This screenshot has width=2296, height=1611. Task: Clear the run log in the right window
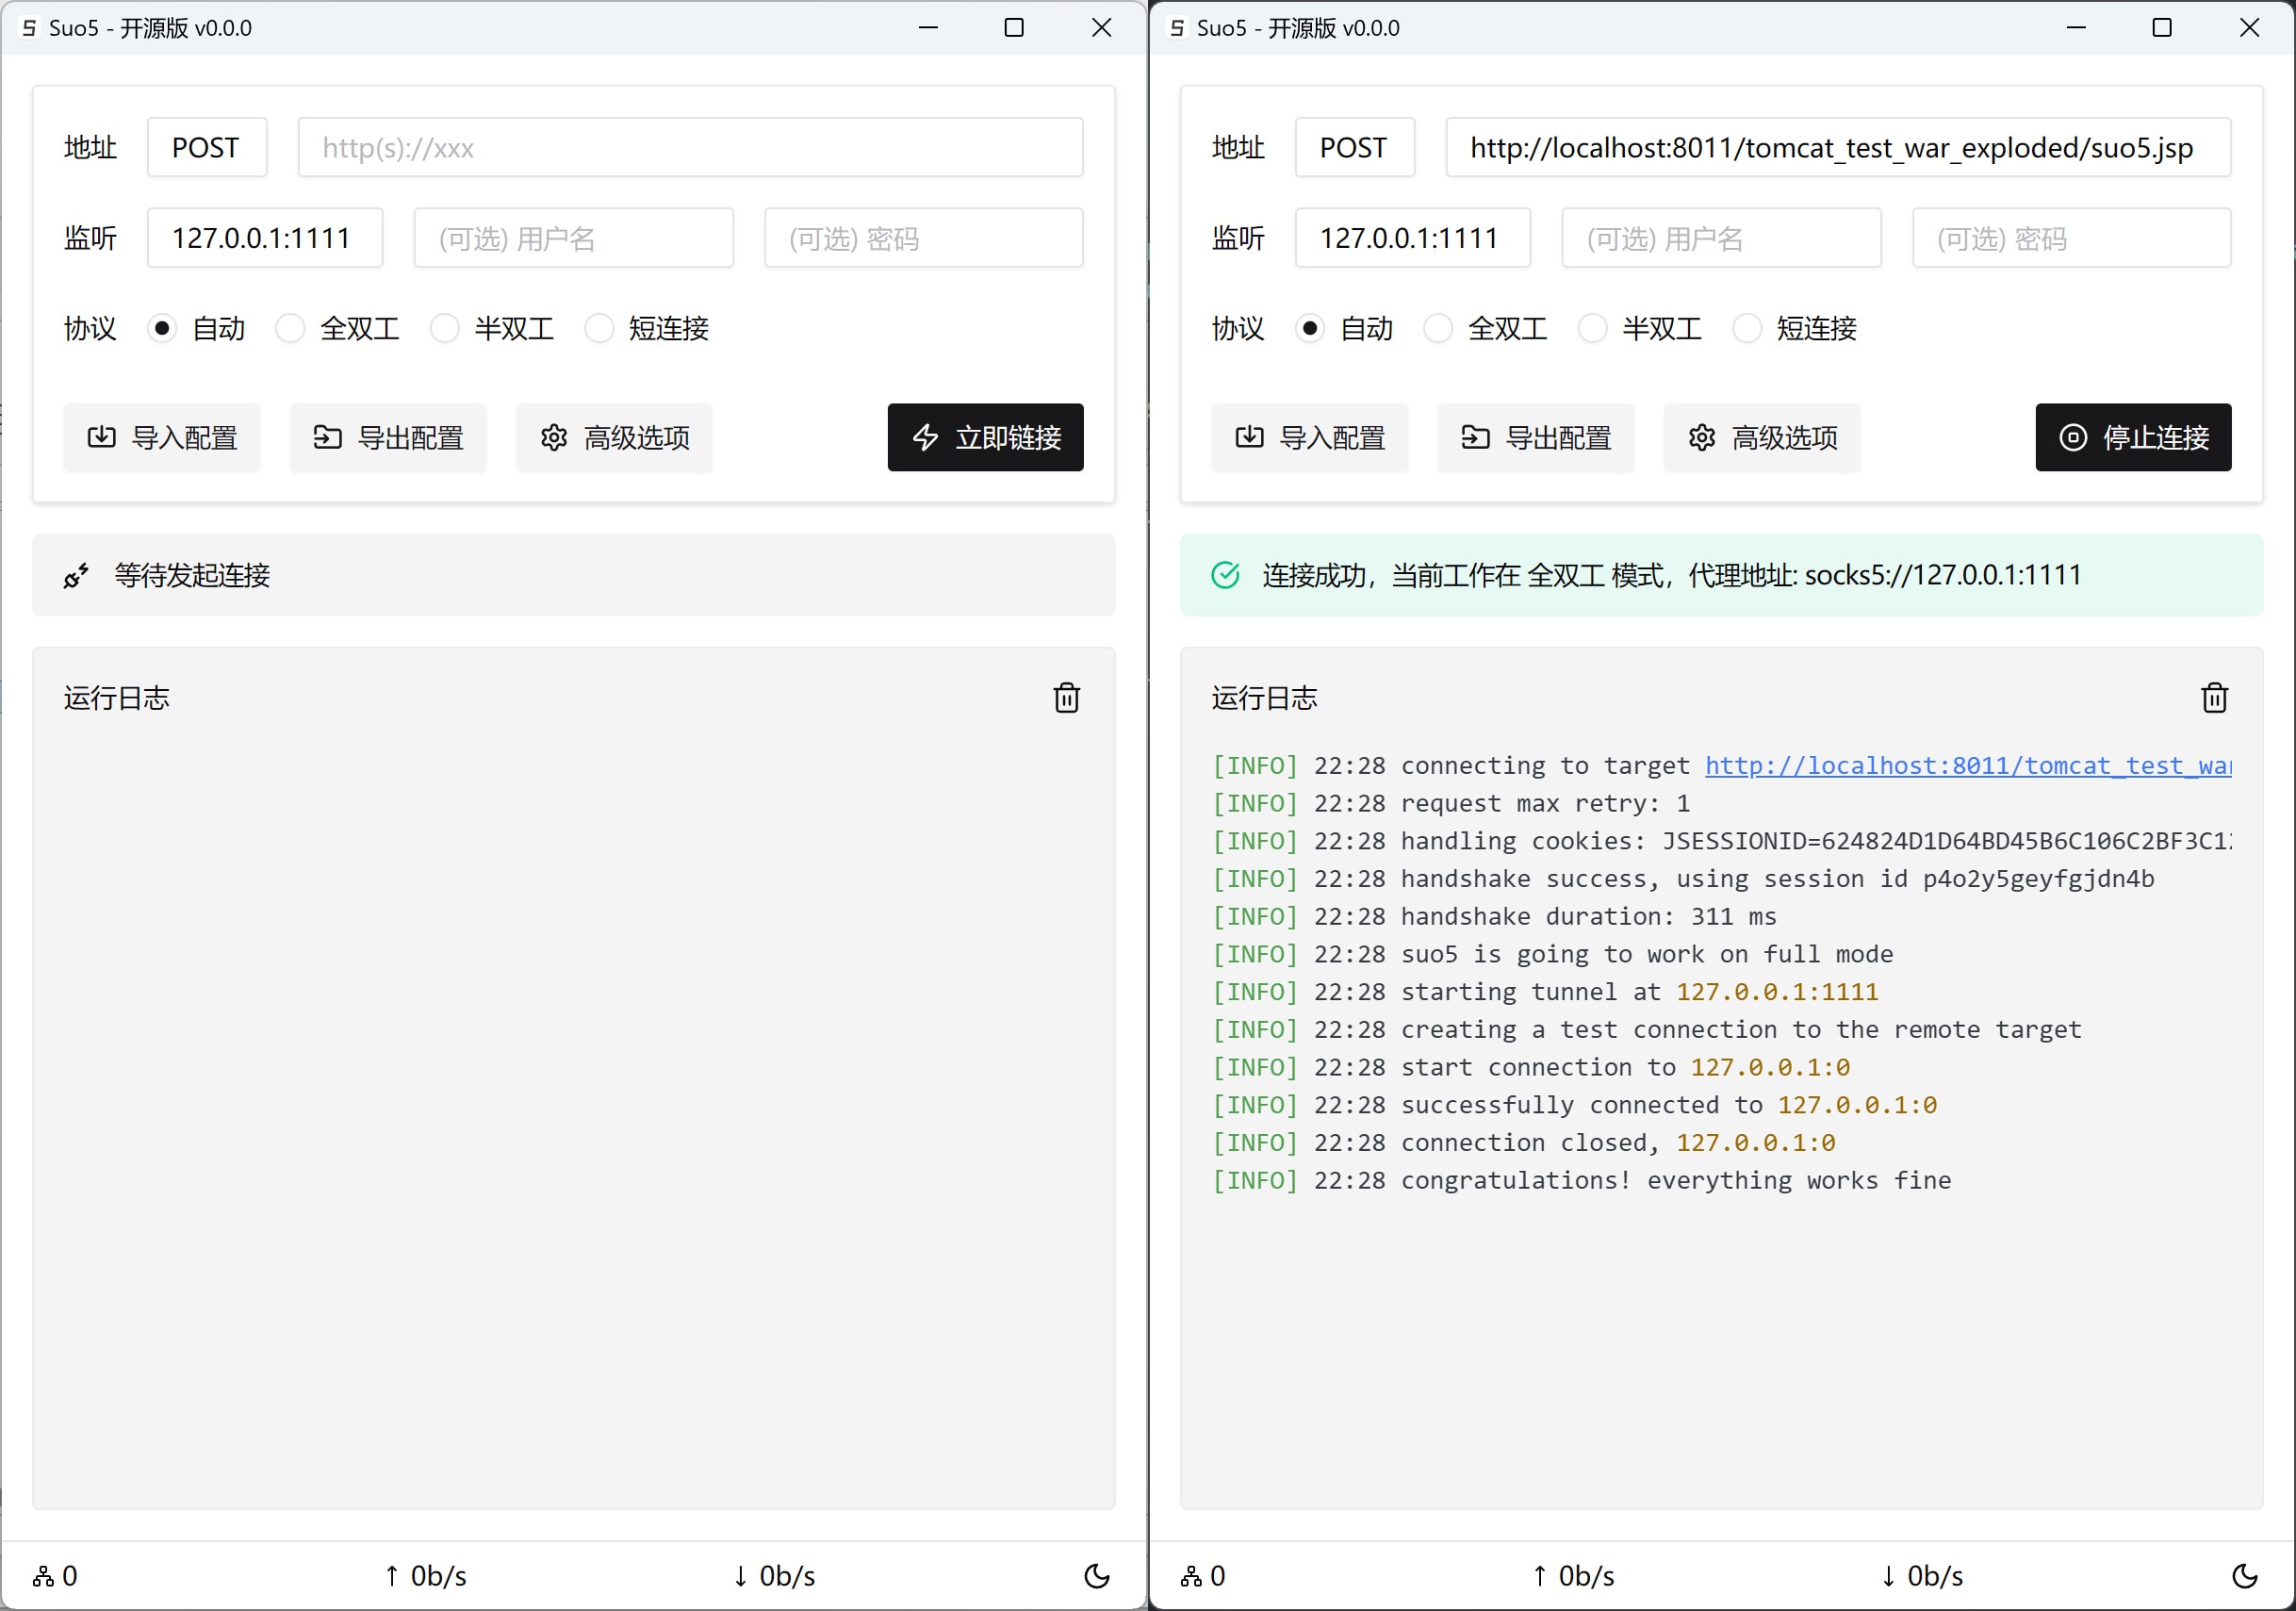pyautogui.click(x=2214, y=698)
